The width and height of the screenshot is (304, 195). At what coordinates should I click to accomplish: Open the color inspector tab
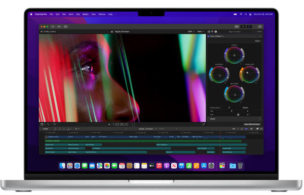[212, 31]
